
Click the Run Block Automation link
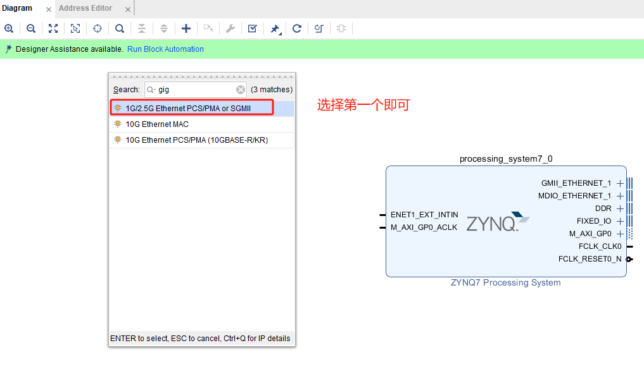click(165, 49)
